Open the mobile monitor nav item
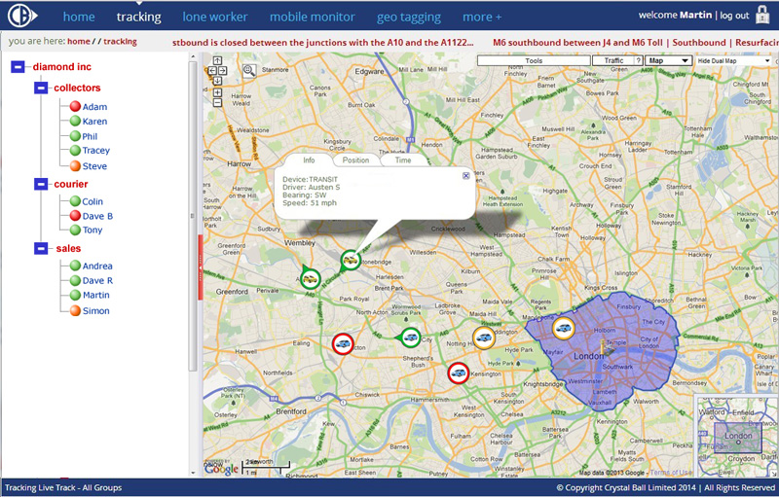Viewport: 779px width, 497px height. (312, 17)
